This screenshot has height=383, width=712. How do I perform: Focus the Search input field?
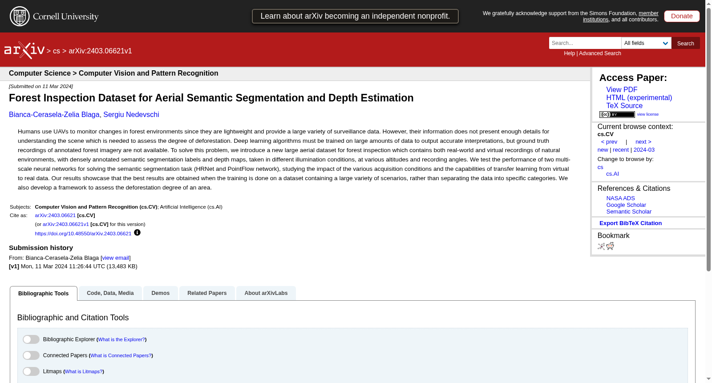[585, 43]
